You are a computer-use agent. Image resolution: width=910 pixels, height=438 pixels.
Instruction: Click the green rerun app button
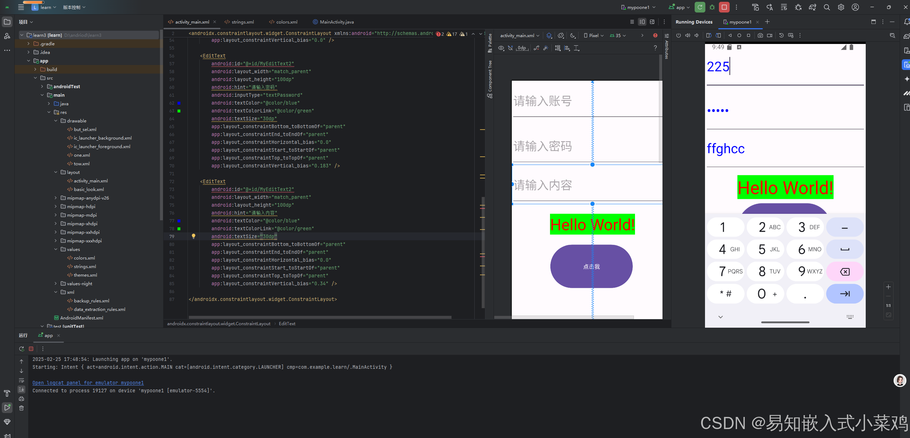[700, 7]
